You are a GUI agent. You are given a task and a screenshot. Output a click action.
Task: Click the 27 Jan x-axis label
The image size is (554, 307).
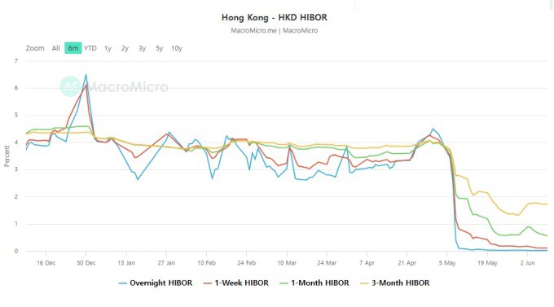pos(166,263)
